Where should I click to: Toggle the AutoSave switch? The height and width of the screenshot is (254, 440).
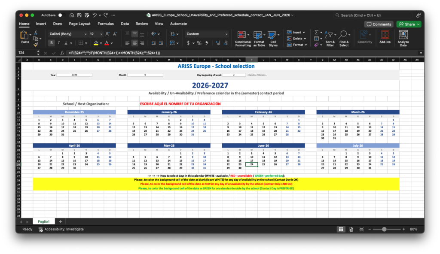coord(60,15)
